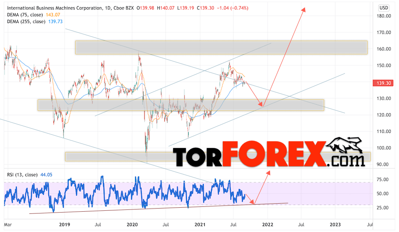
Task: Click the 100.00 price axis label
Action: 384,148
